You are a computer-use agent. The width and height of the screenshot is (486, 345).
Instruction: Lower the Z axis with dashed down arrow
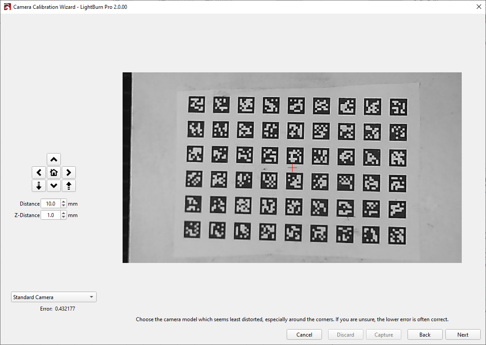(39, 186)
